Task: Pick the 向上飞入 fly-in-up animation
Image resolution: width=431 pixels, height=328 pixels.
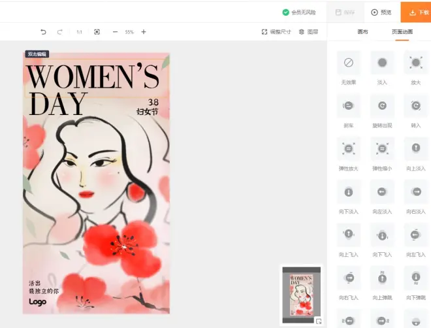Action: (349, 234)
